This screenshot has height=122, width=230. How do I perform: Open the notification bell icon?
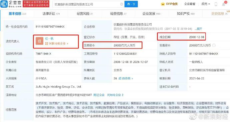tap(224, 4)
